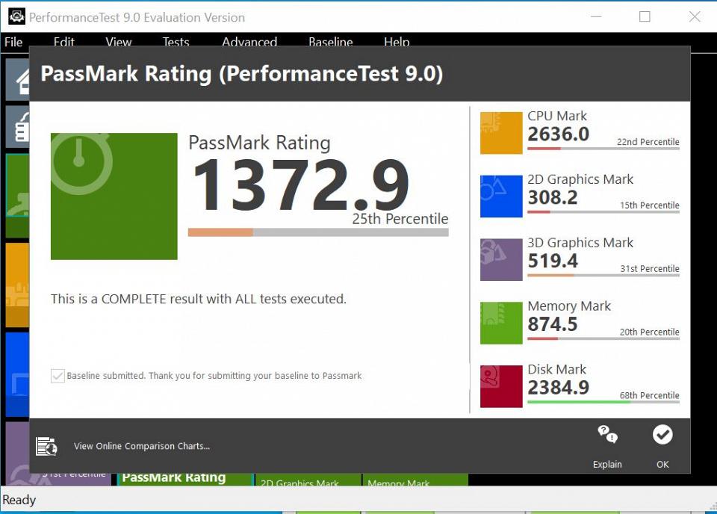Screen dimensions: 717x514
Task: Click the PerformanceTest app icon in title bar
Action: coord(17,17)
